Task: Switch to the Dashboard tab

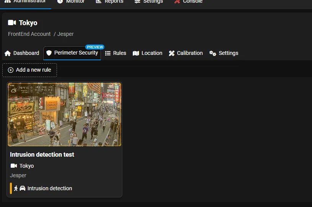Action: tap(22, 53)
